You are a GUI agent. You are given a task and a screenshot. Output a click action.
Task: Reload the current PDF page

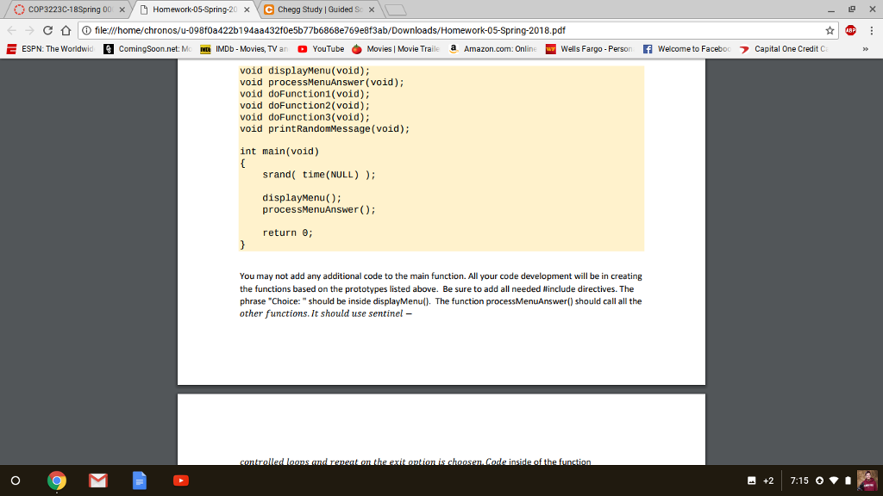[x=48, y=28]
